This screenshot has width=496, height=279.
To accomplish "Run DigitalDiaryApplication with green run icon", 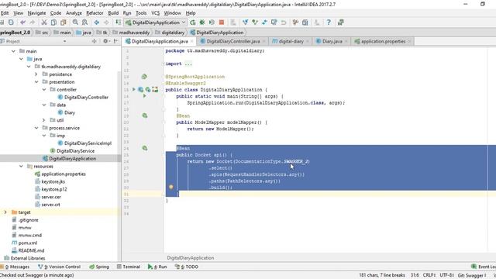I will coord(193,22).
